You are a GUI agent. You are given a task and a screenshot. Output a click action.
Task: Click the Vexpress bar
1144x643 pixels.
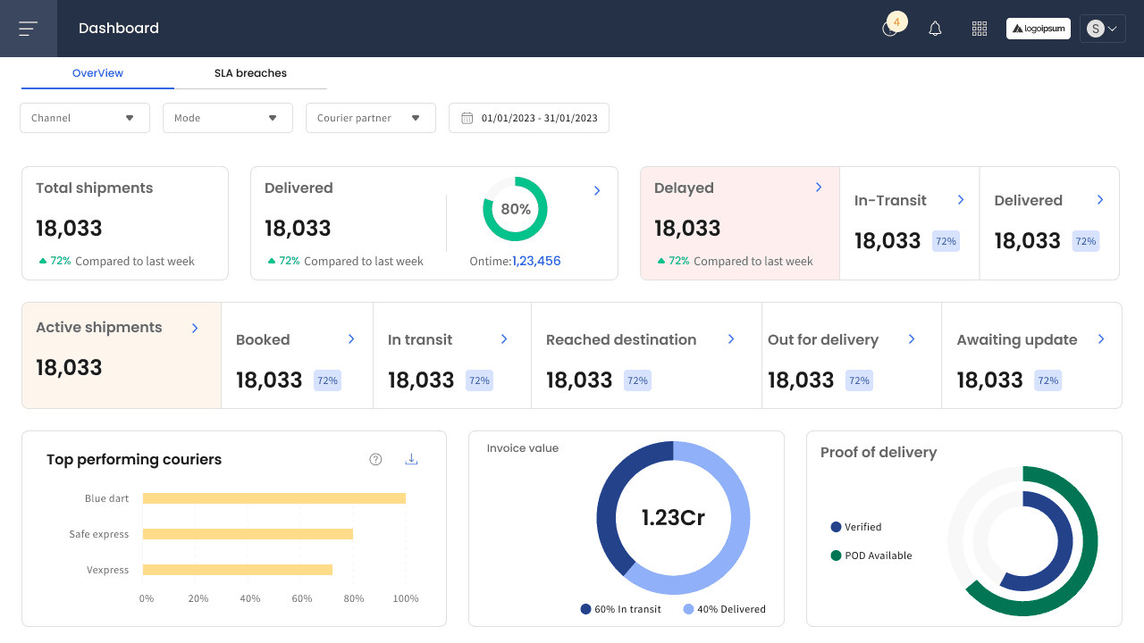tap(238, 570)
